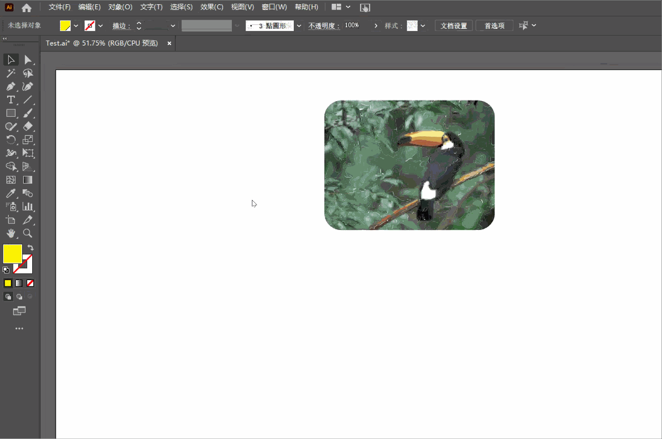This screenshot has width=662, height=439.
Task: Switch paint to Gradient mode
Action: [x=19, y=283]
